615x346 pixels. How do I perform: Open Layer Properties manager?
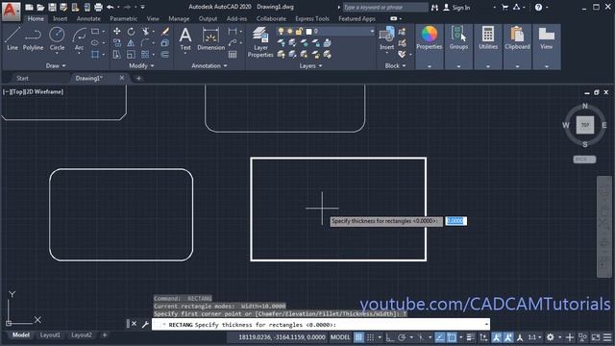260,42
